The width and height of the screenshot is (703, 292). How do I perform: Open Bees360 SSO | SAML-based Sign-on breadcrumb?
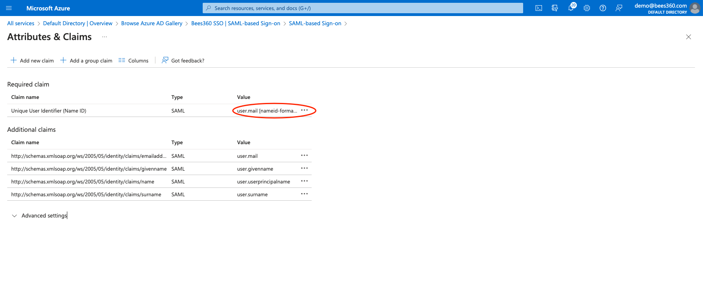pyautogui.click(x=236, y=23)
